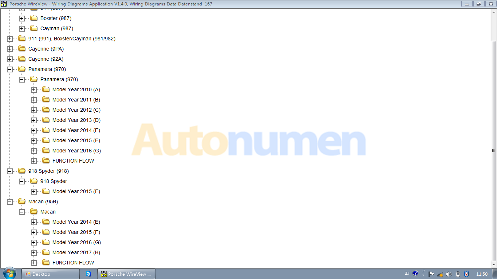The width and height of the screenshot is (497, 279).
Task: Click the blue help question mark tray icon
Action: tap(415, 274)
